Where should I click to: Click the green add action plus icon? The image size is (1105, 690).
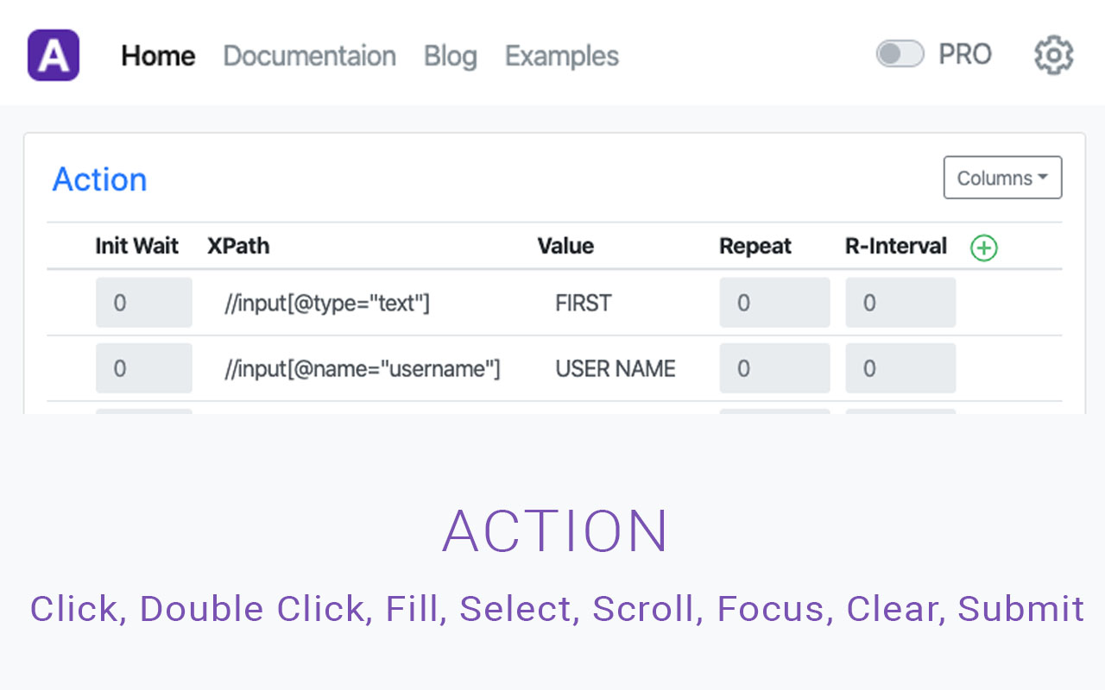(983, 248)
